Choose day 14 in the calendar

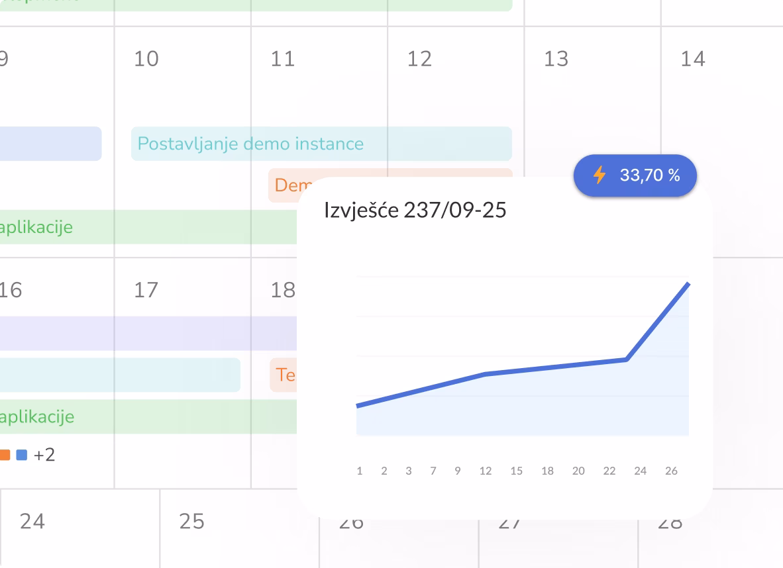[x=693, y=59]
